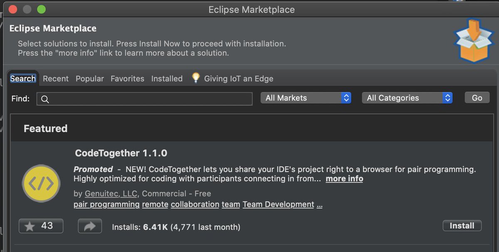
Task: Open the All Categories dropdown
Action: (x=407, y=98)
